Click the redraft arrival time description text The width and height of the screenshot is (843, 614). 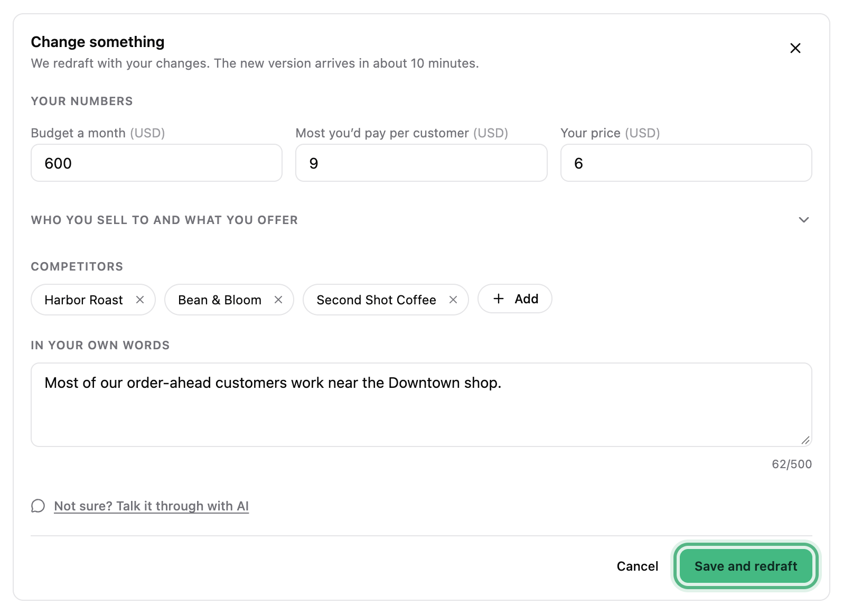[255, 63]
